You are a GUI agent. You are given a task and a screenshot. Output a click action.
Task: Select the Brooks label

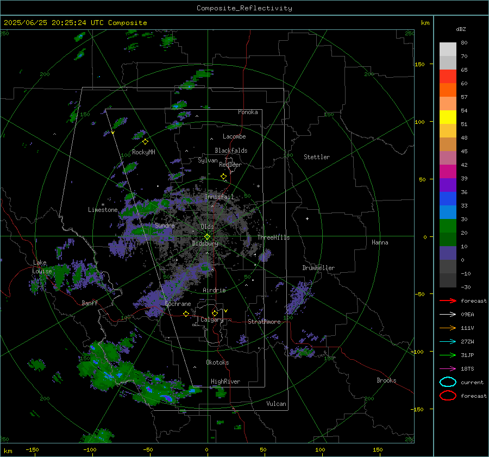click(386, 380)
